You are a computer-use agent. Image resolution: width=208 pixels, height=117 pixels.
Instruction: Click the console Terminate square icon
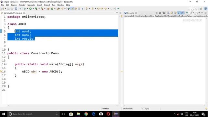click(x=157, y=13)
